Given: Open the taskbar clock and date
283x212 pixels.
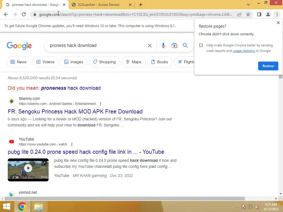Looking at the screenshot, I should click(x=271, y=207).
